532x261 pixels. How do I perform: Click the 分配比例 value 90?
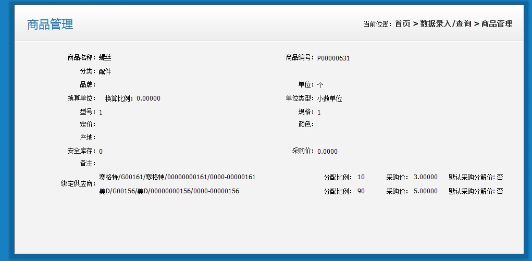(361, 191)
